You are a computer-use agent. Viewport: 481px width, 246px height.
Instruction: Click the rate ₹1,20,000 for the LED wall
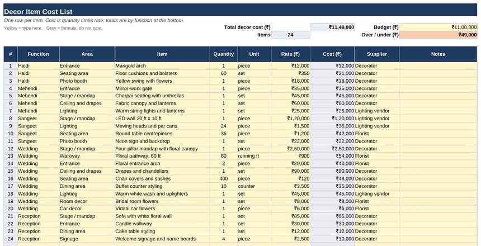point(290,119)
